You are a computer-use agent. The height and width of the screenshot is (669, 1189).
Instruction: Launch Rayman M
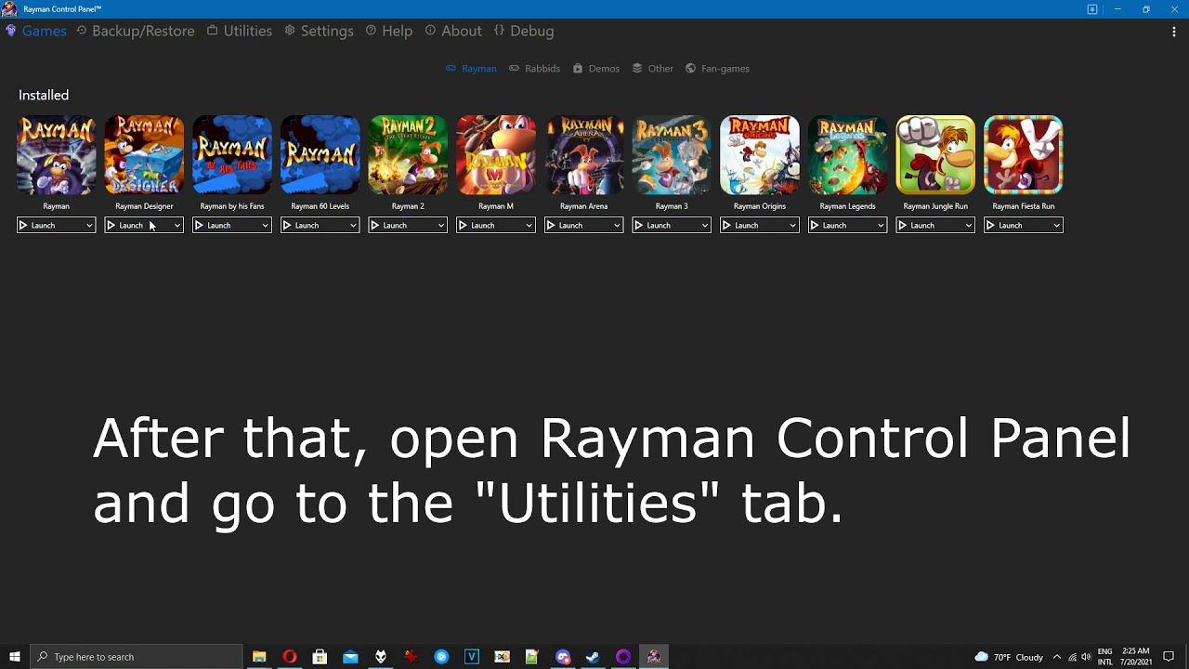point(490,225)
